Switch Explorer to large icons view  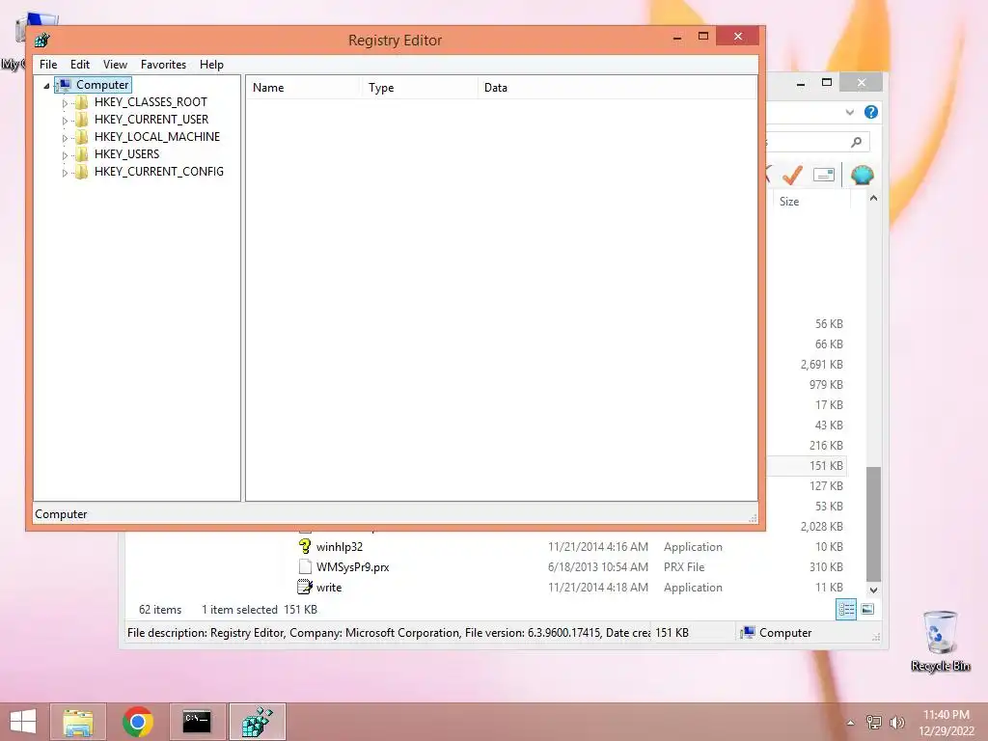[867, 610]
